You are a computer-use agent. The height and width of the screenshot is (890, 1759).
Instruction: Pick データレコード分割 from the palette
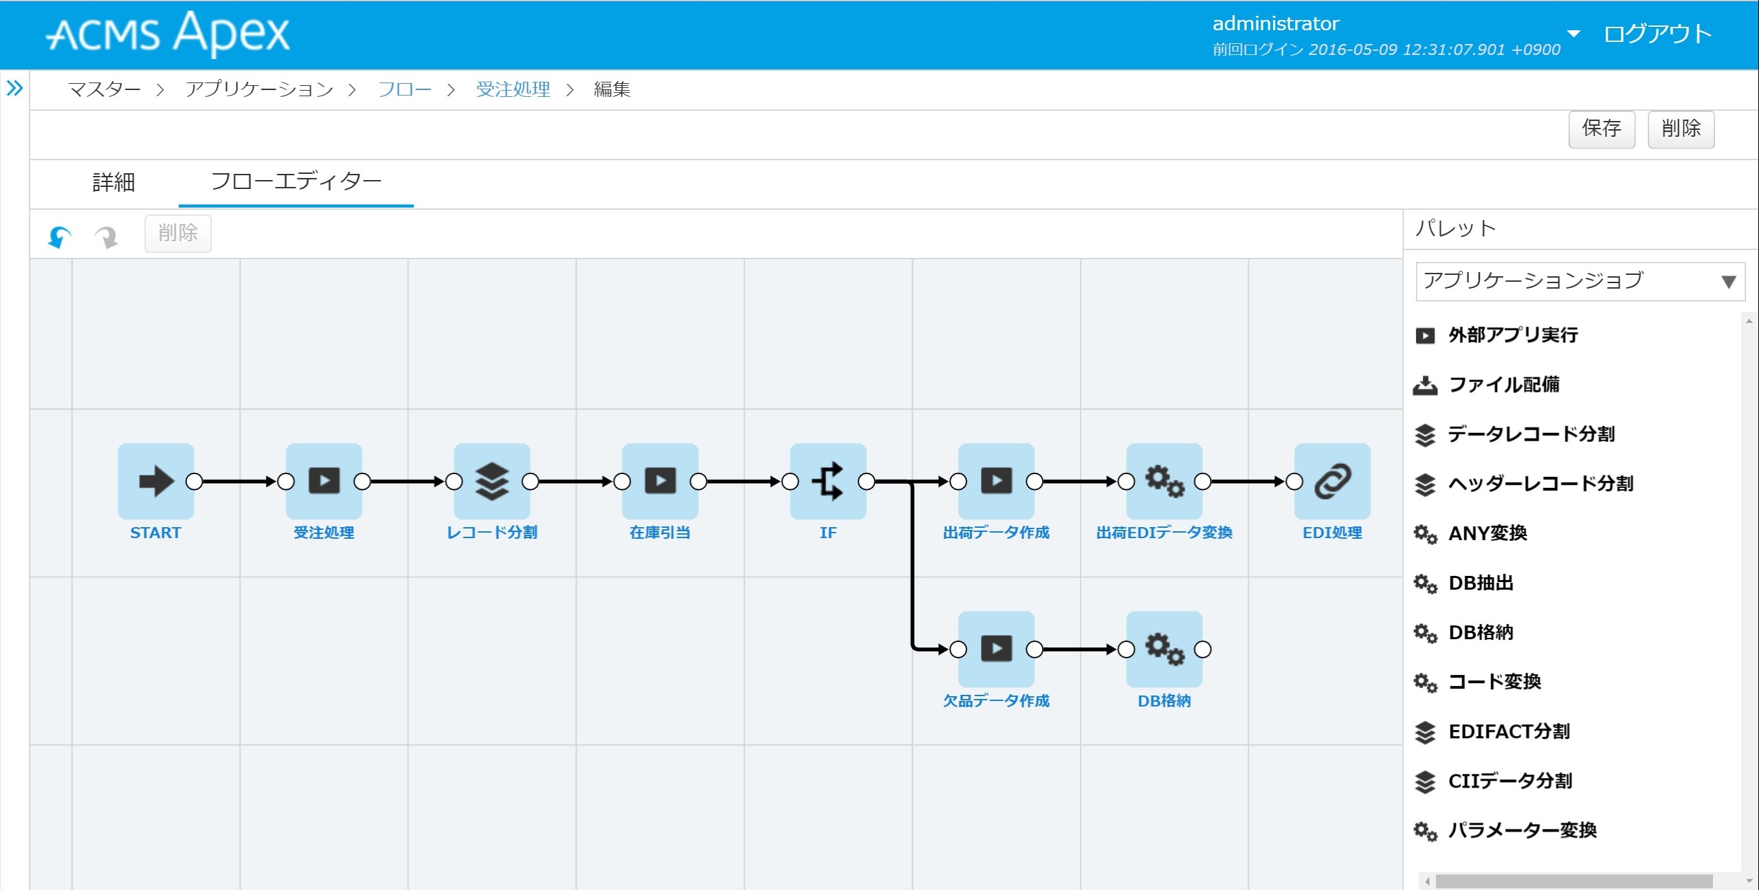1515,434
